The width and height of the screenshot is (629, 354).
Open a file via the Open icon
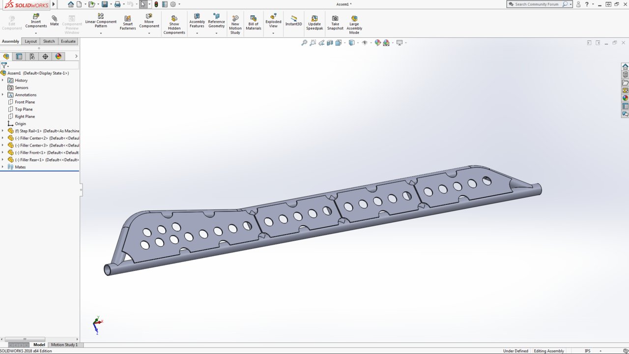(91, 4)
